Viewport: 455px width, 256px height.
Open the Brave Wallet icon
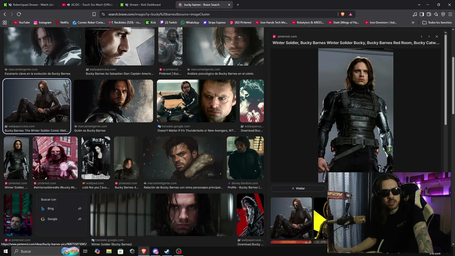429,14
